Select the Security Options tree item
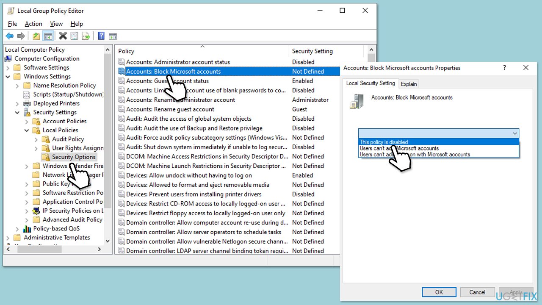Image resolution: width=542 pixels, height=305 pixels. click(74, 157)
